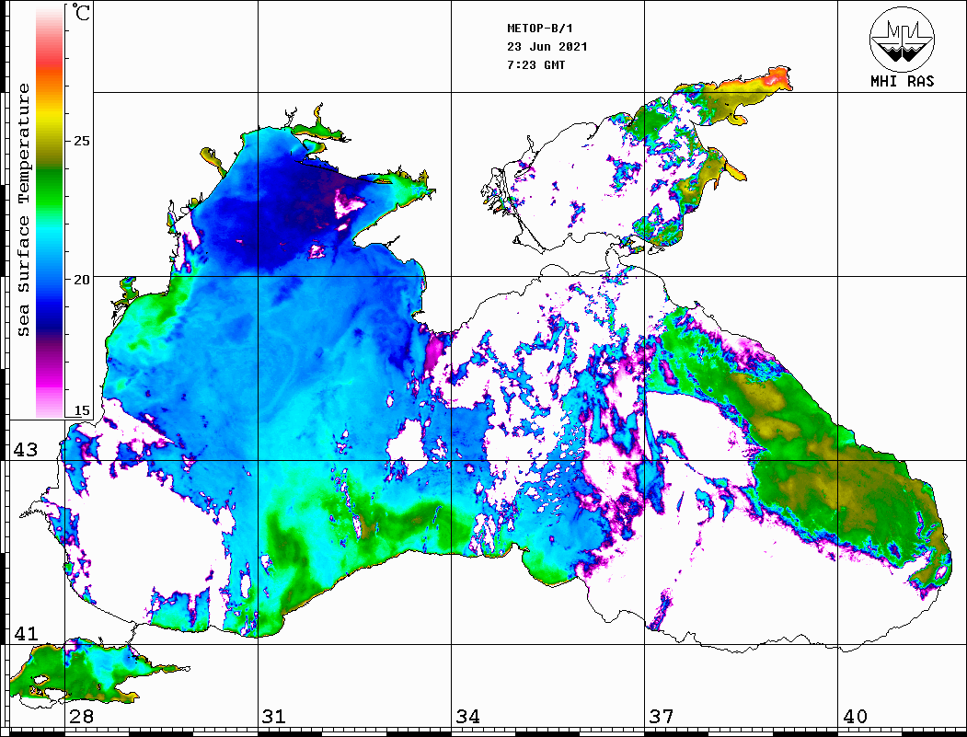This screenshot has width=967, height=737.
Task: Click the "MHI RAS" label text
Action: coord(902,81)
